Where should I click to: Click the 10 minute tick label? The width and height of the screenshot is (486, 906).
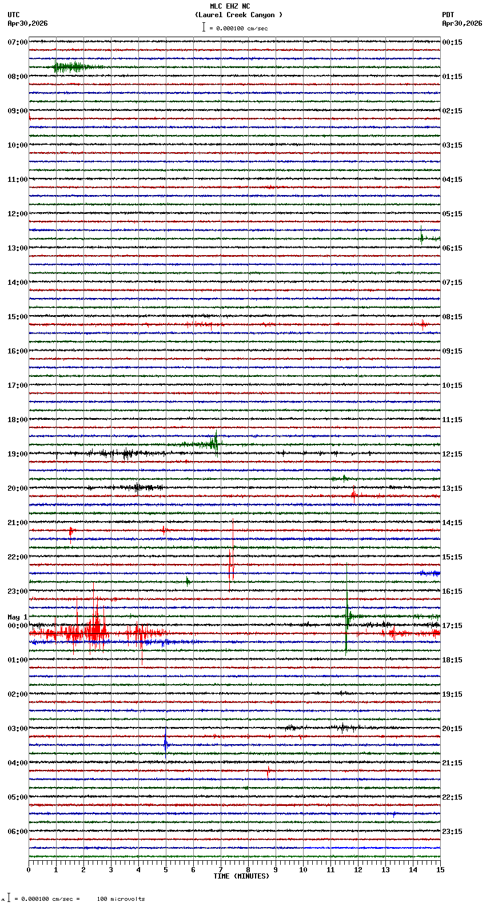pyautogui.click(x=303, y=870)
